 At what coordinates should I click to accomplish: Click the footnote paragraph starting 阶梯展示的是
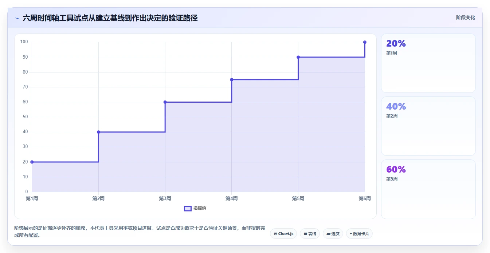140,232
